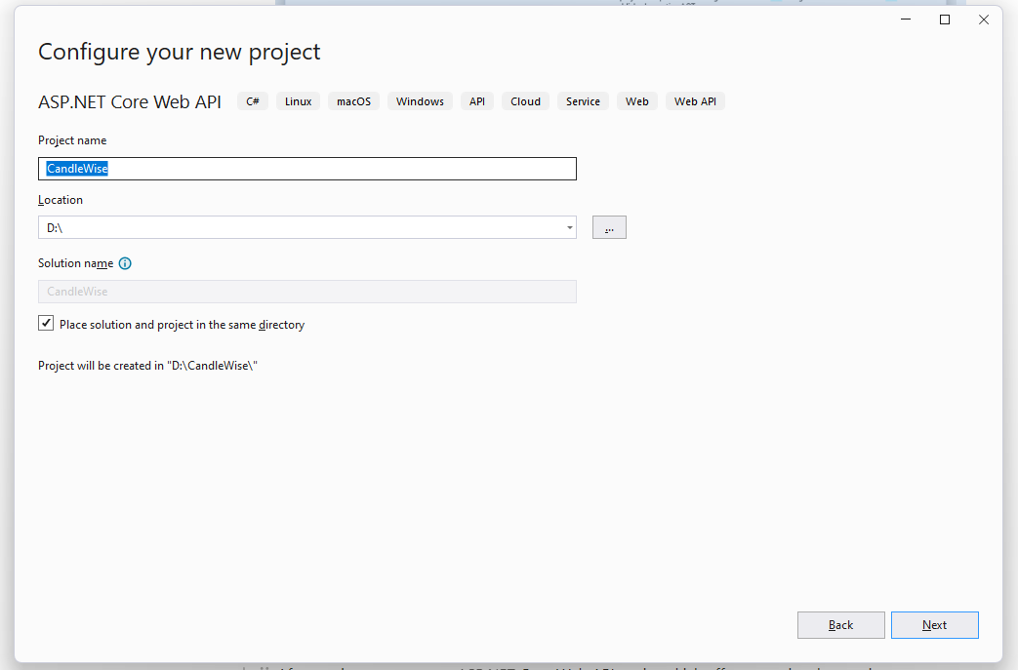
Task: Go Back to the previous step
Action: [840, 624]
